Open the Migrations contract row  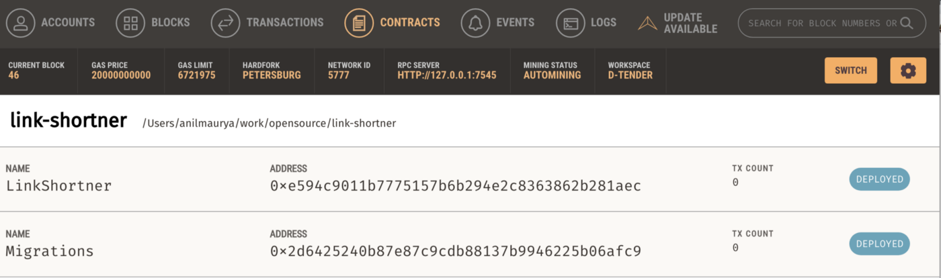(50, 252)
